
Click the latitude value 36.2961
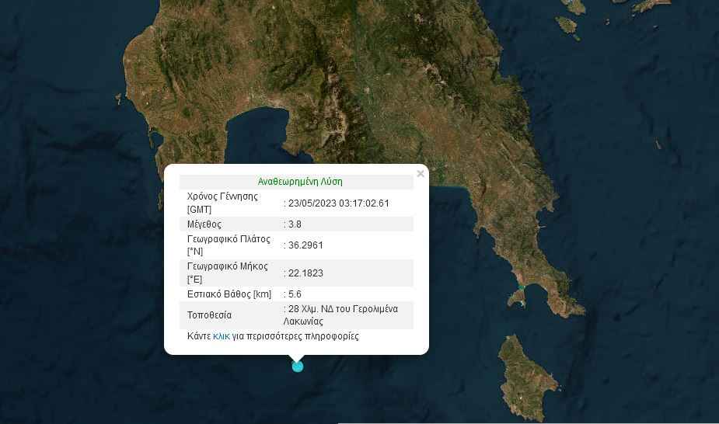coord(305,245)
